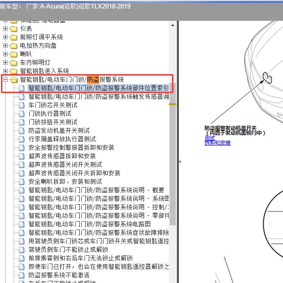Click the 前照灯调平系统 folder icon
283x283 pixels.
click(14, 37)
